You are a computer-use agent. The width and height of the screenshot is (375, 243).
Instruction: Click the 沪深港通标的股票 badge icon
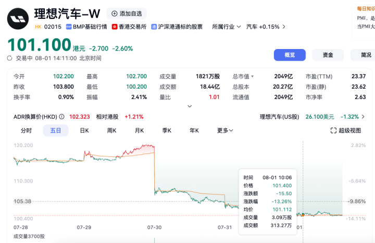coord(154,27)
